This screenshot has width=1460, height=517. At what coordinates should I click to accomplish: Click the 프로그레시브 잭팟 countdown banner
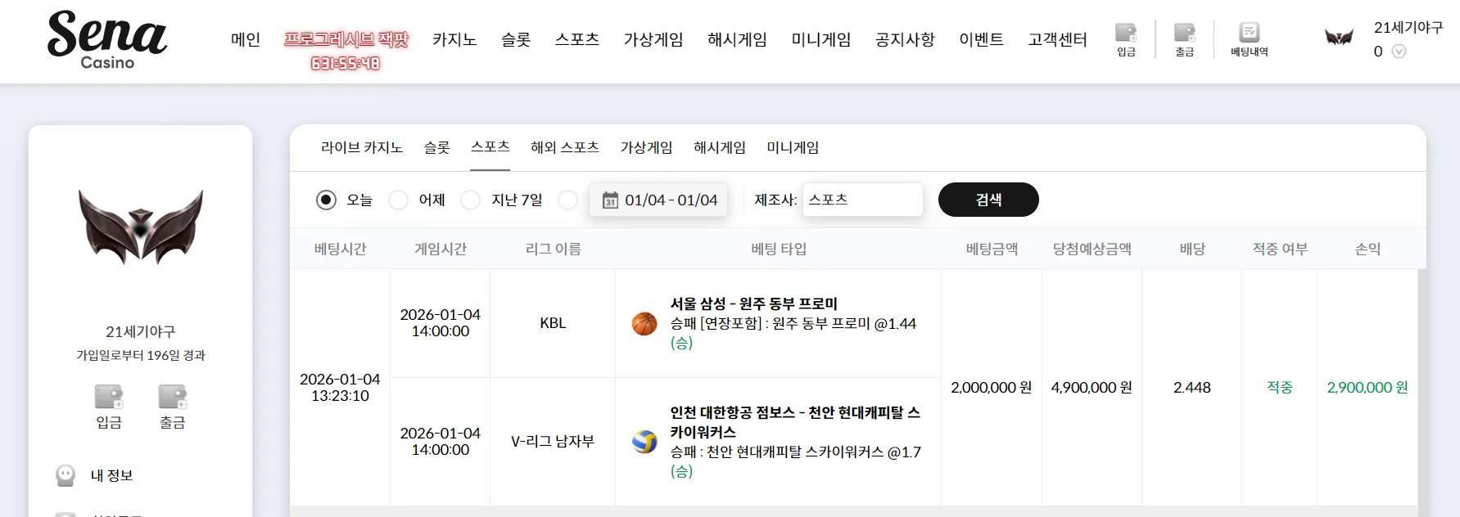[346, 50]
